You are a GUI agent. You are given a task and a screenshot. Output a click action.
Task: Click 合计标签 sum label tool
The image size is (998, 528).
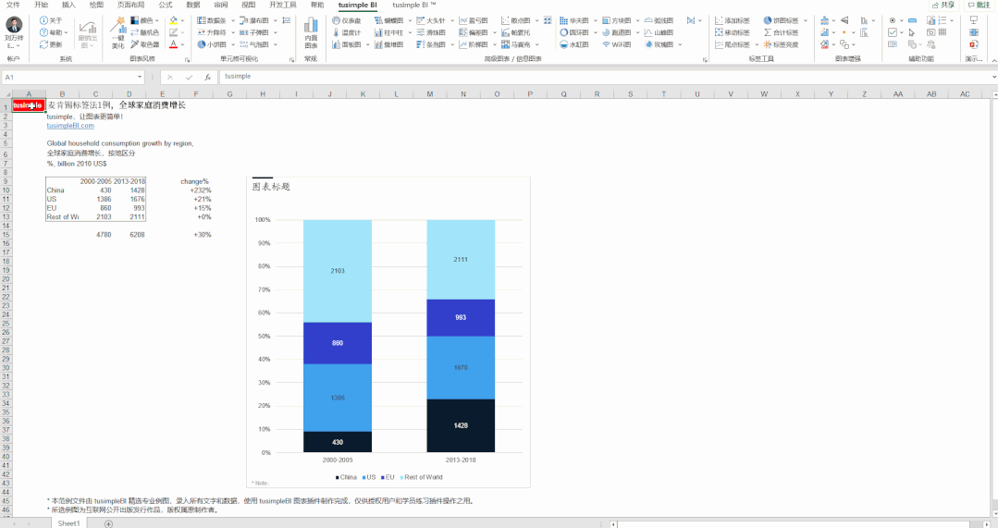[x=781, y=32]
